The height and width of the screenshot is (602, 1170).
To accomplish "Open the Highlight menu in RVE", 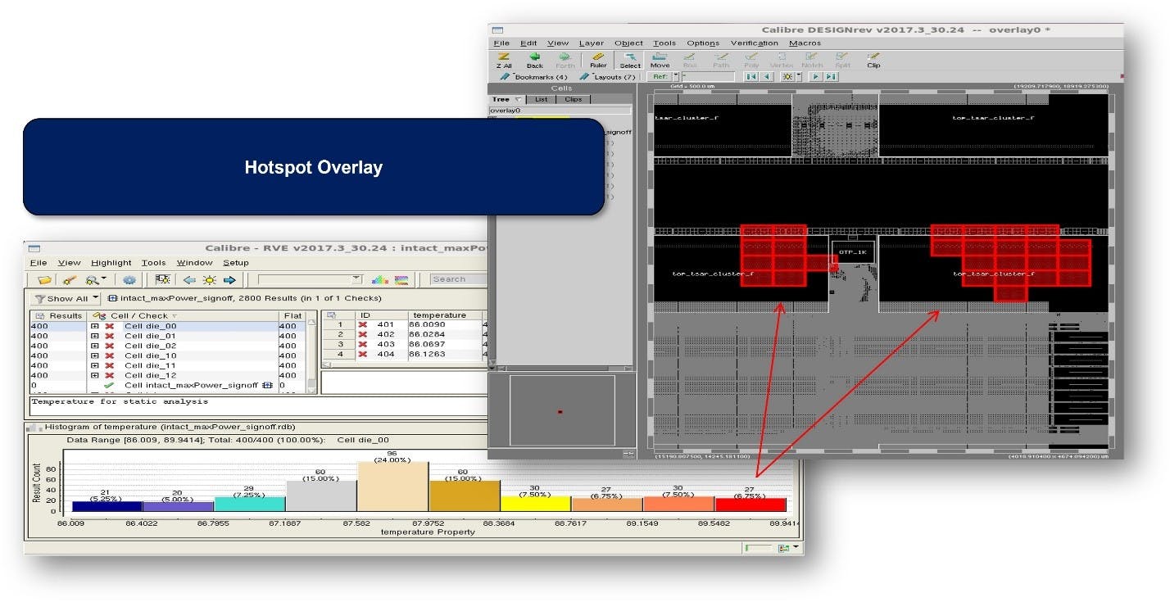I will point(111,263).
